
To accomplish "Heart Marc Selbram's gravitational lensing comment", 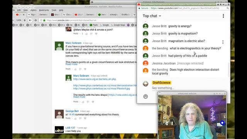I will click(x=85, y=69).
